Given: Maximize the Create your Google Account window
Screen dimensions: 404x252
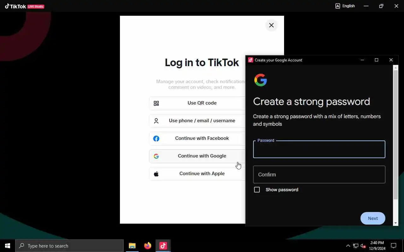Looking at the screenshot, I should 377,60.
